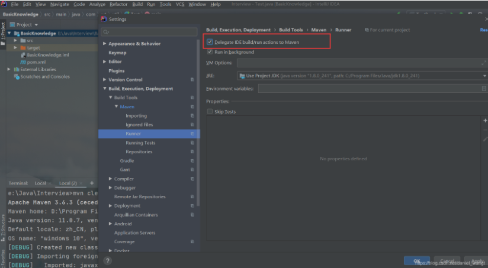Viewport: 488px width, 268px height.
Task: Open the Project tool window side tab
Action: click(x=3, y=34)
